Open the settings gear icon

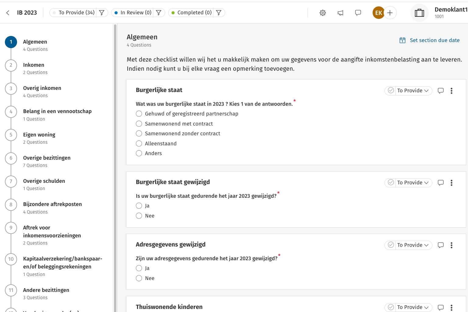click(x=323, y=13)
